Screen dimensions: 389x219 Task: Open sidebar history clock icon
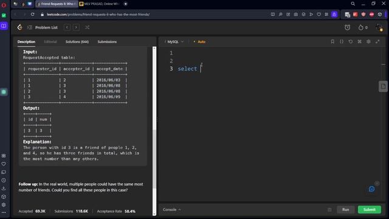coord(4,180)
